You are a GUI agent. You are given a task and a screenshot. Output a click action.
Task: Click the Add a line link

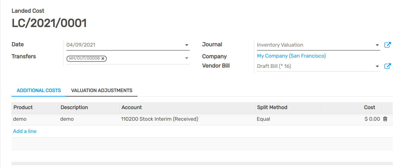(x=25, y=131)
